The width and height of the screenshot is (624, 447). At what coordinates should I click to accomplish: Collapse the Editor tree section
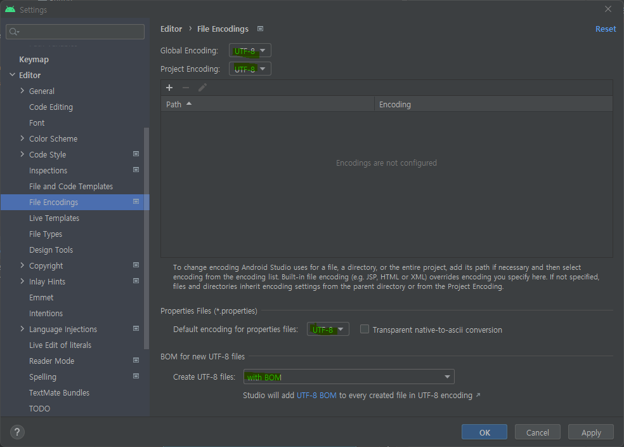point(12,75)
